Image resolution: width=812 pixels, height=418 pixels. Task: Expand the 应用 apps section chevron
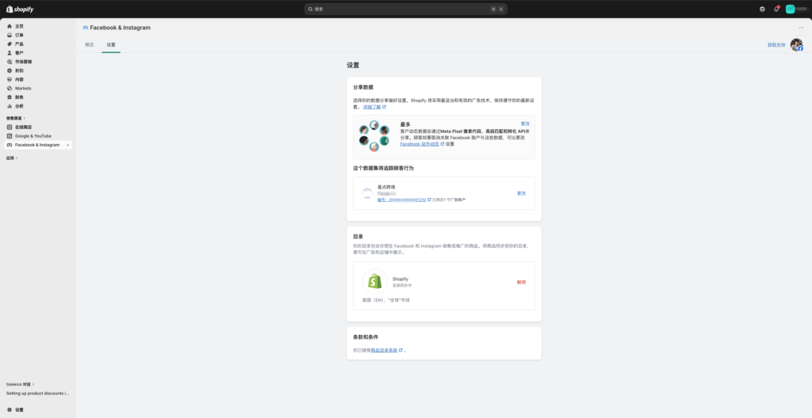tap(17, 158)
